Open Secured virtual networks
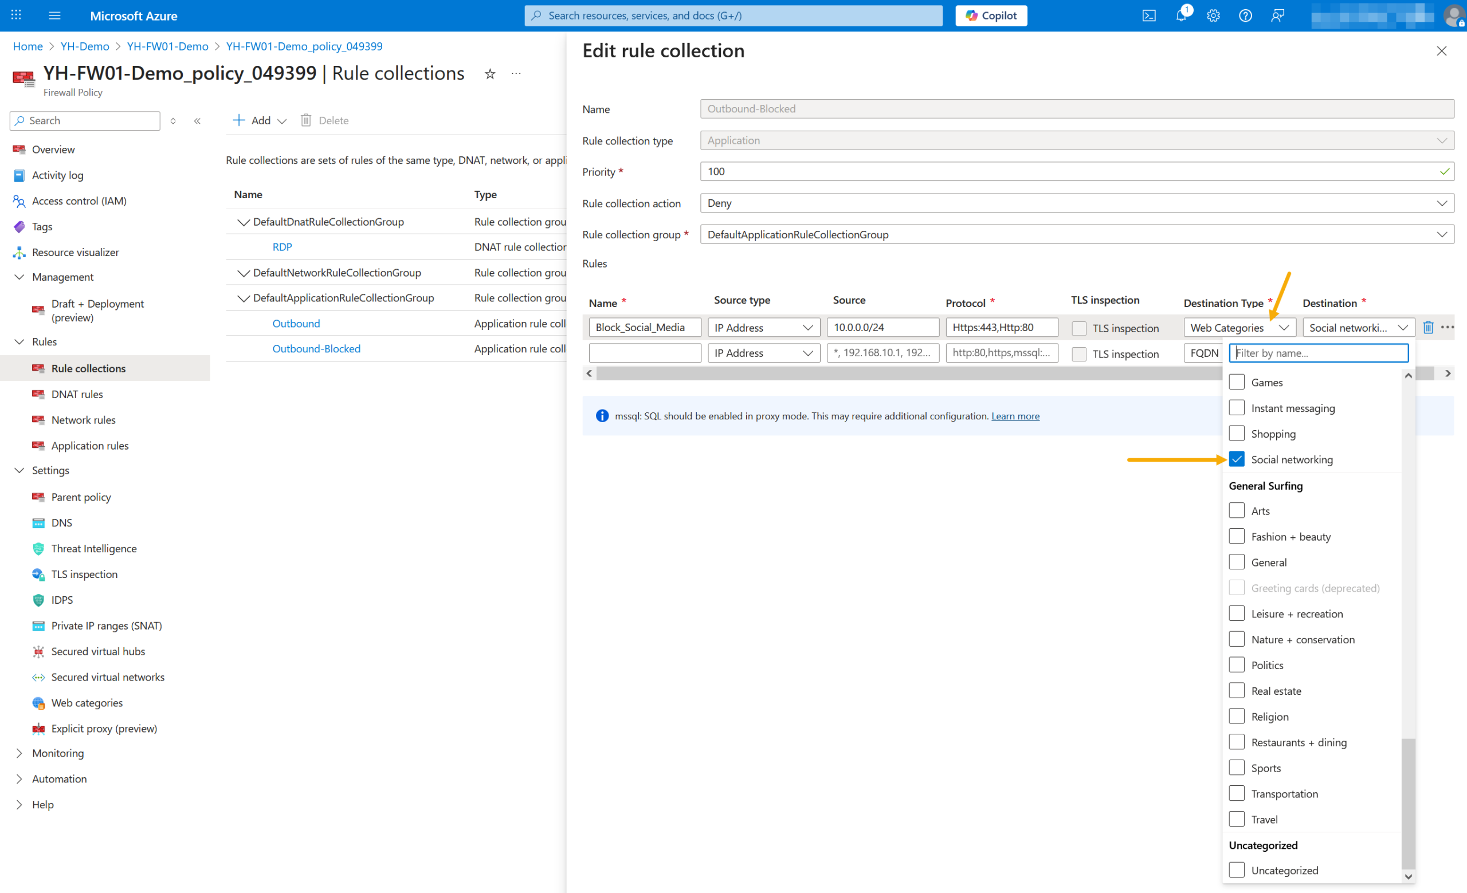Screen dimensions: 1467x893 pyautogui.click(x=107, y=677)
